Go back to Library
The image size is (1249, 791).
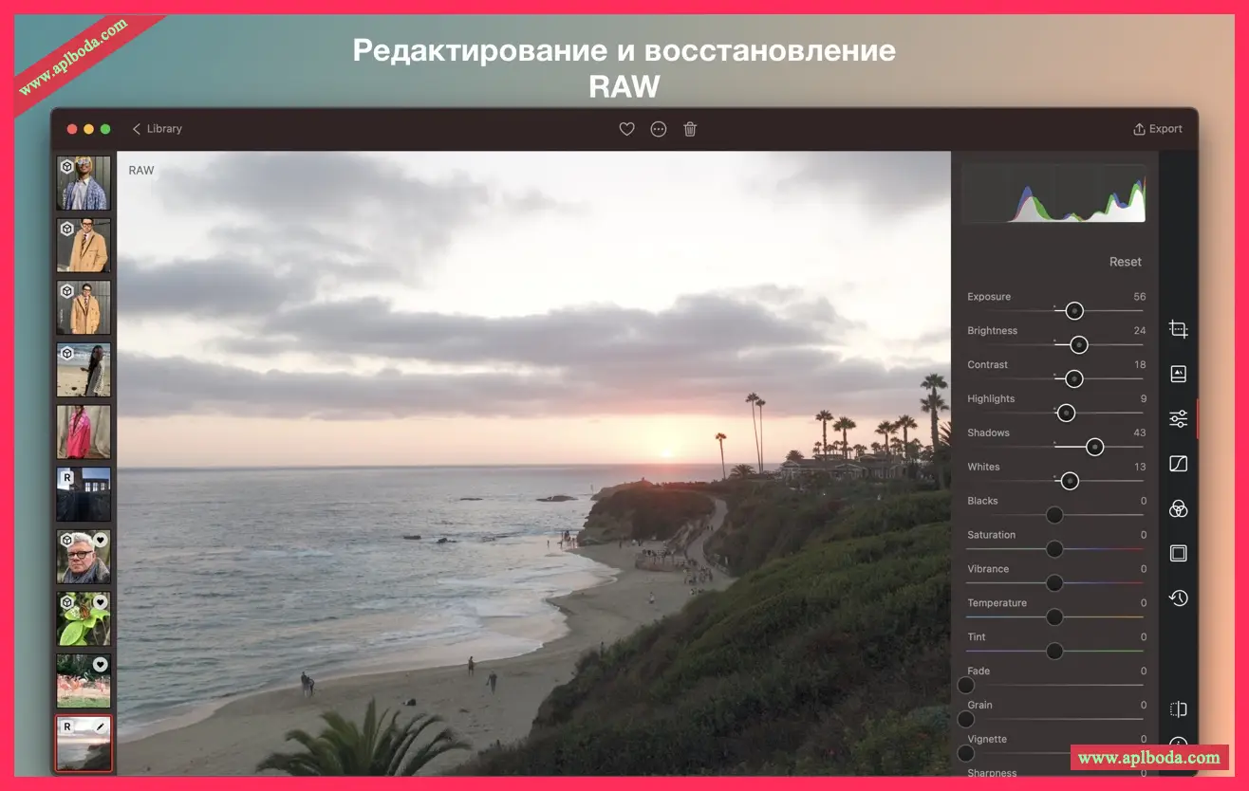coord(158,129)
